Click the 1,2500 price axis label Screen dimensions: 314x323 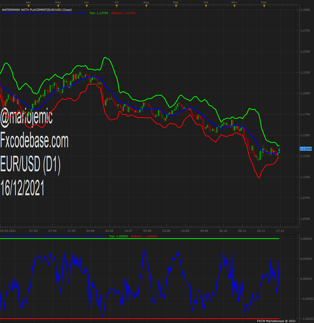[x=305, y=51]
